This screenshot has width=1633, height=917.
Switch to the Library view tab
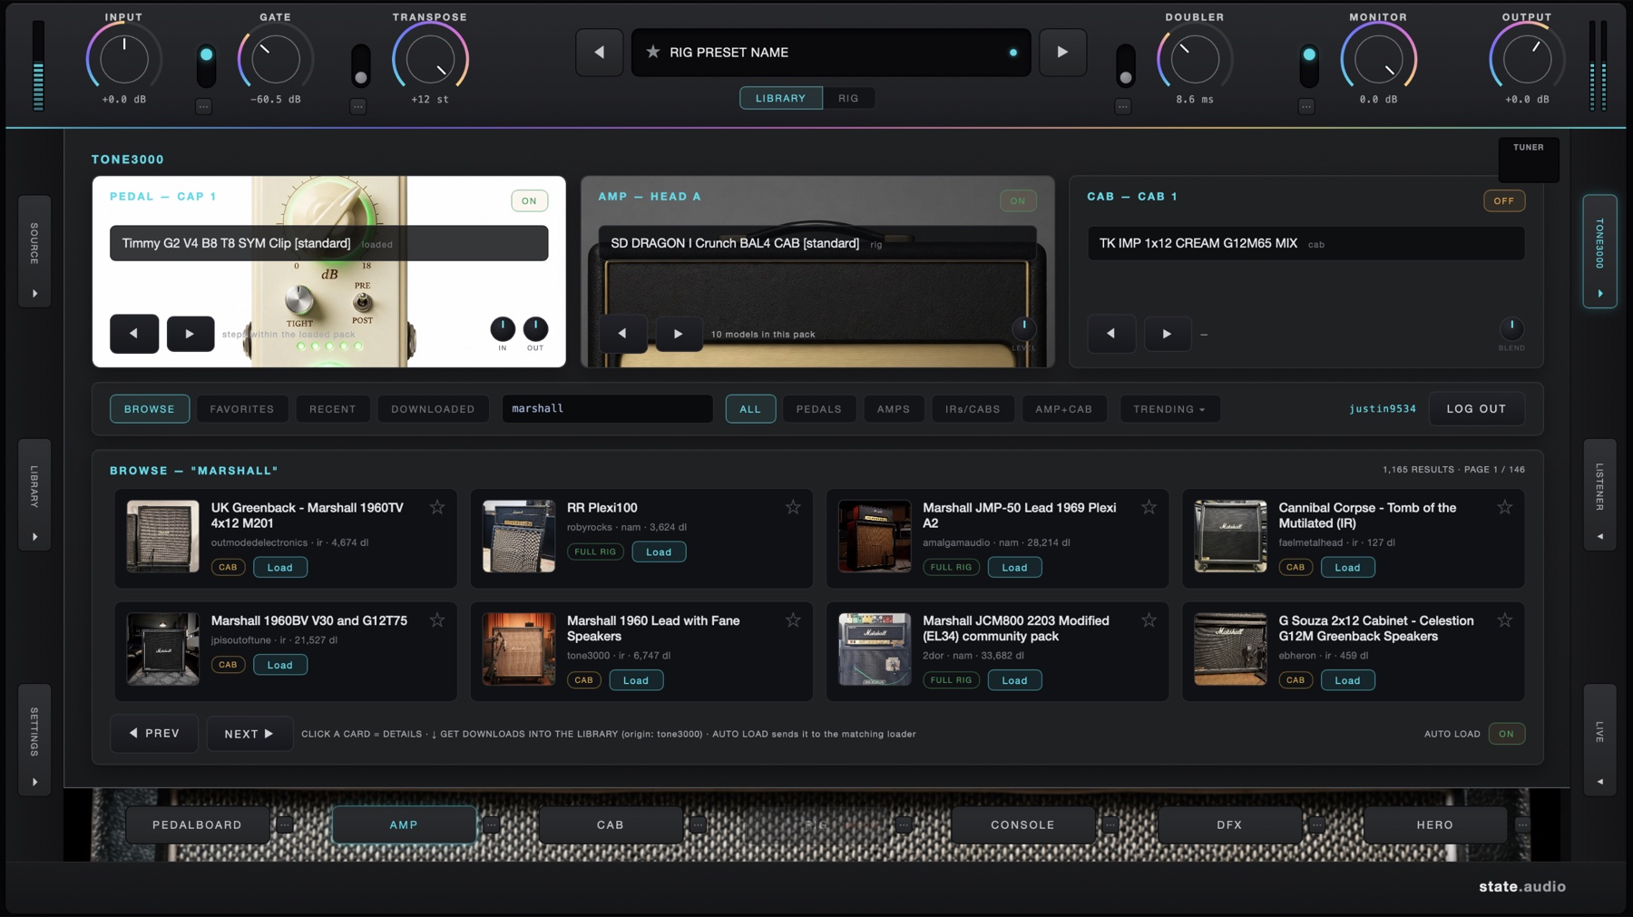pos(781,98)
